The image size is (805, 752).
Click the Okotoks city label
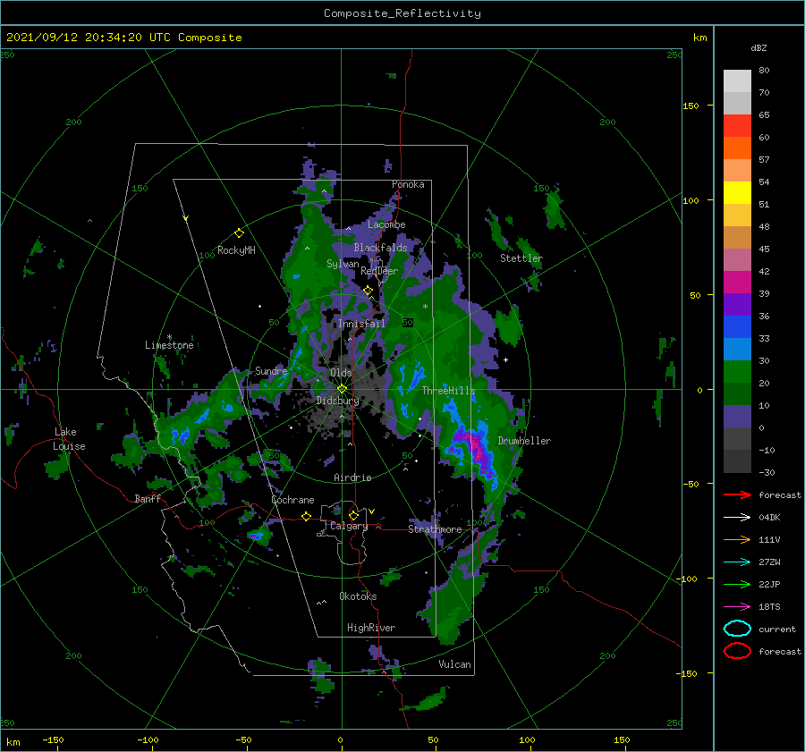[358, 596]
